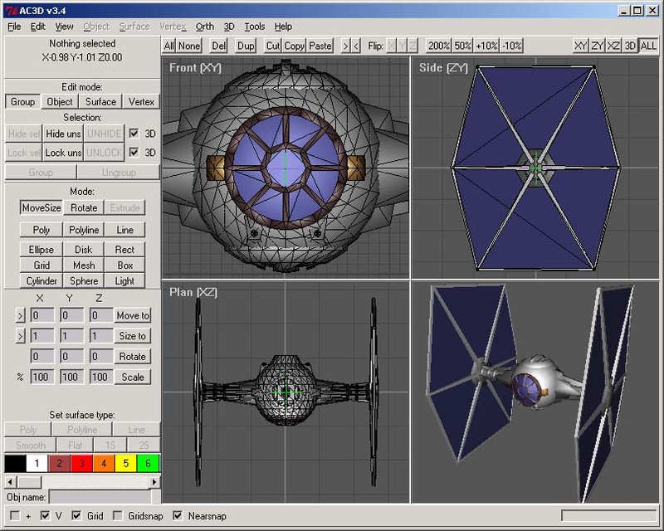Activate MoveSize mode
The height and width of the screenshot is (531, 664).
(x=41, y=208)
